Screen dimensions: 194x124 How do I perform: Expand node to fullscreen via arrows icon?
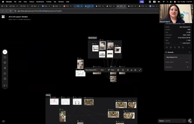tap(140, 70)
